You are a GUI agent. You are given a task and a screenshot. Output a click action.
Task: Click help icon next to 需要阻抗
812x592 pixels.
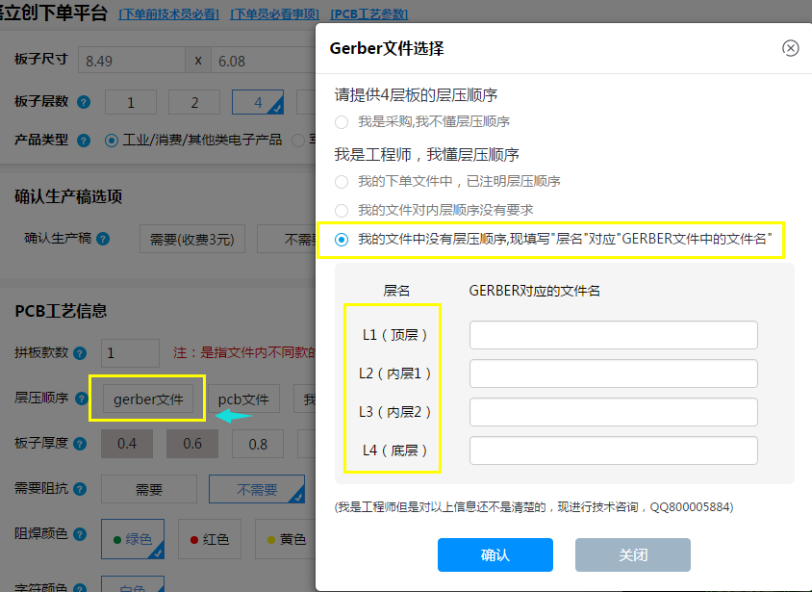click(80, 489)
